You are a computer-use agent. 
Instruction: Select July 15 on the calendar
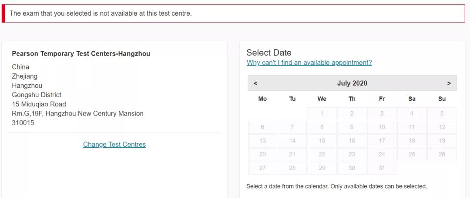pyautogui.click(x=322, y=141)
